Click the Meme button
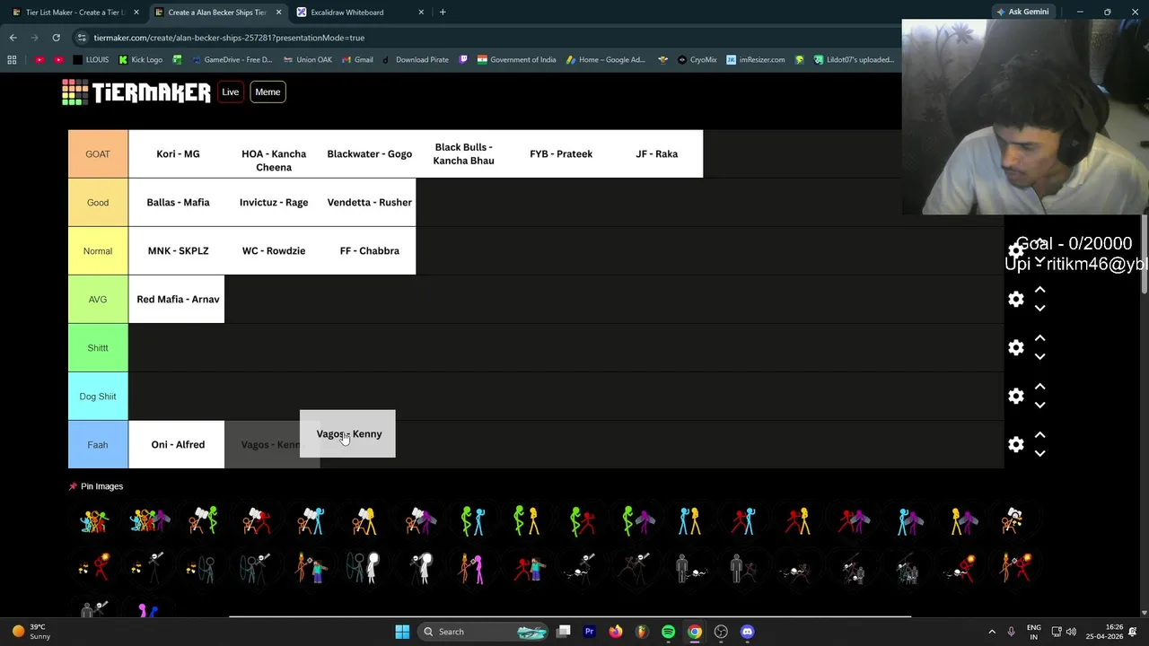 268,92
